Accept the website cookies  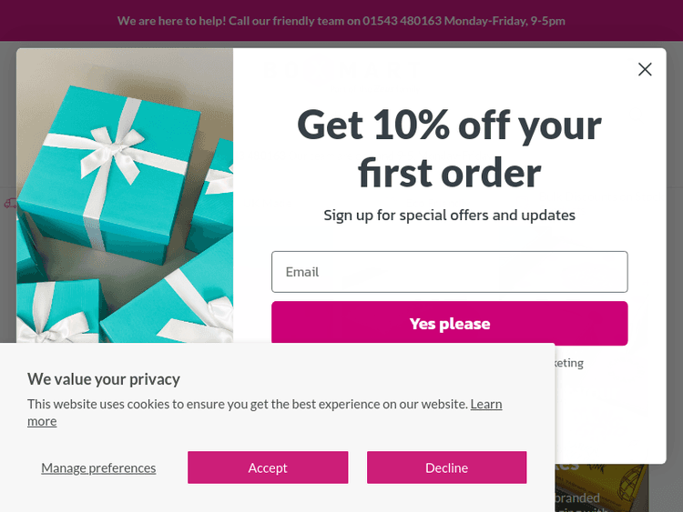268,467
